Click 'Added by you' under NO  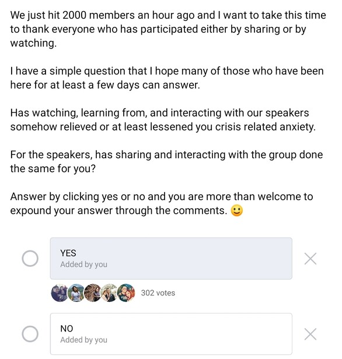click(84, 340)
